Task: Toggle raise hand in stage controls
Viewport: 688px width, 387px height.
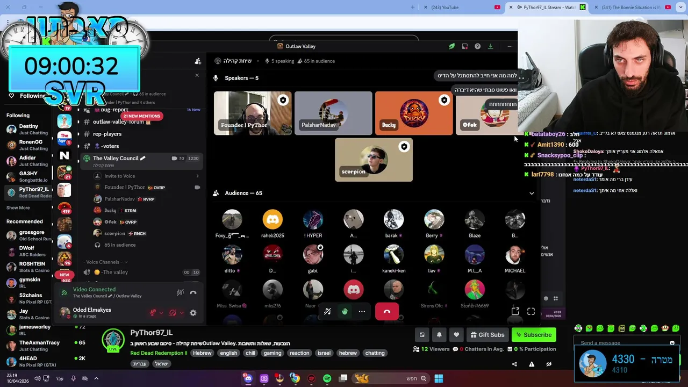Action: tap(345, 311)
